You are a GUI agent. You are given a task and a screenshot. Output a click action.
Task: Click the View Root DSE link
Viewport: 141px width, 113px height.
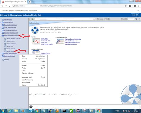46,41
